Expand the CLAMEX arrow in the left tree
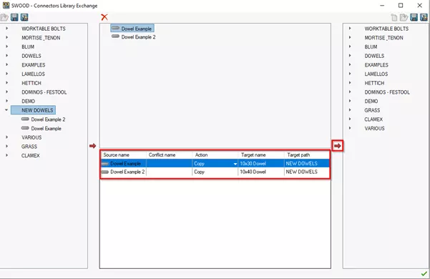 (x=7, y=155)
